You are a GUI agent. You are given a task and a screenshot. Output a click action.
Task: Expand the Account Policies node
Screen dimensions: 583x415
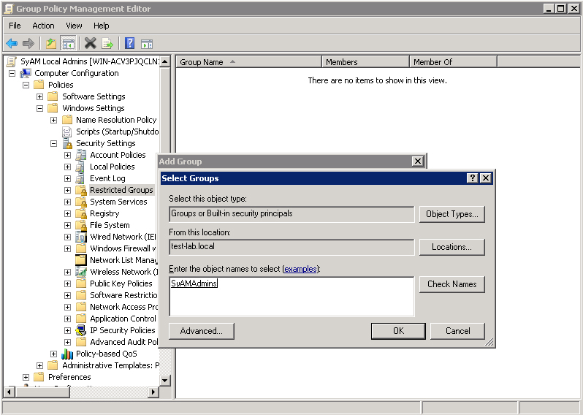pyautogui.click(x=67, y=155)
